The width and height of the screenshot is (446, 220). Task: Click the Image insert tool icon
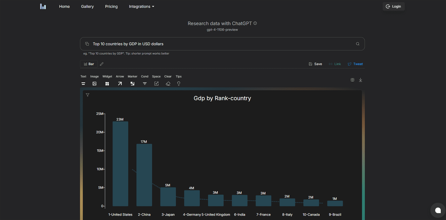(x=94, y=84)
